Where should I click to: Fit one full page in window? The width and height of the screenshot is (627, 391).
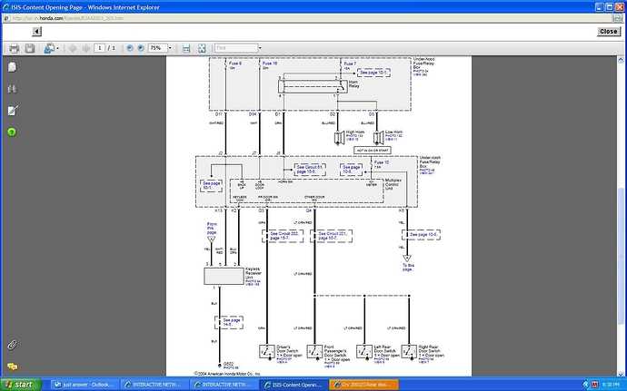(x=202, y=48)
